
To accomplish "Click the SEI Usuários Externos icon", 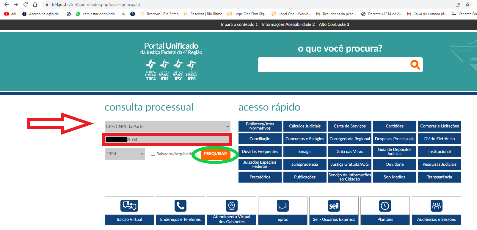I will coord(334,206).
